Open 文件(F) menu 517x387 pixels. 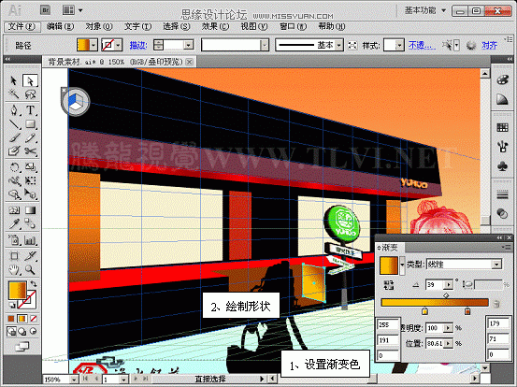point(22,26)
